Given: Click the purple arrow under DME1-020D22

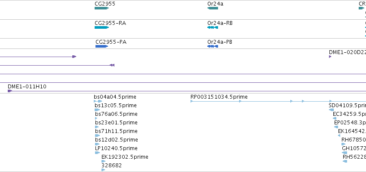Looking at the screenshot, I should coord(330,57).
